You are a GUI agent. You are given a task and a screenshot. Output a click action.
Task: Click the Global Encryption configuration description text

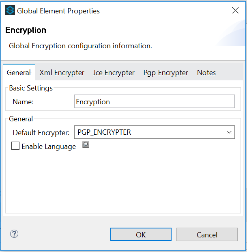(x=80, y=46)
